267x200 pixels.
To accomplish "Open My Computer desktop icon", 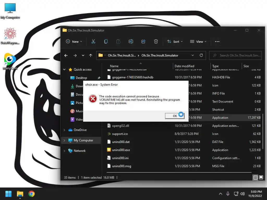I will 10,11.
